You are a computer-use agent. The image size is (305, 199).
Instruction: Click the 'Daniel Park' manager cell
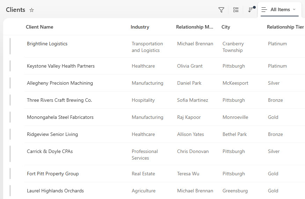coord(189,83)
